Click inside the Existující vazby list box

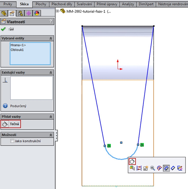(32, 88)
